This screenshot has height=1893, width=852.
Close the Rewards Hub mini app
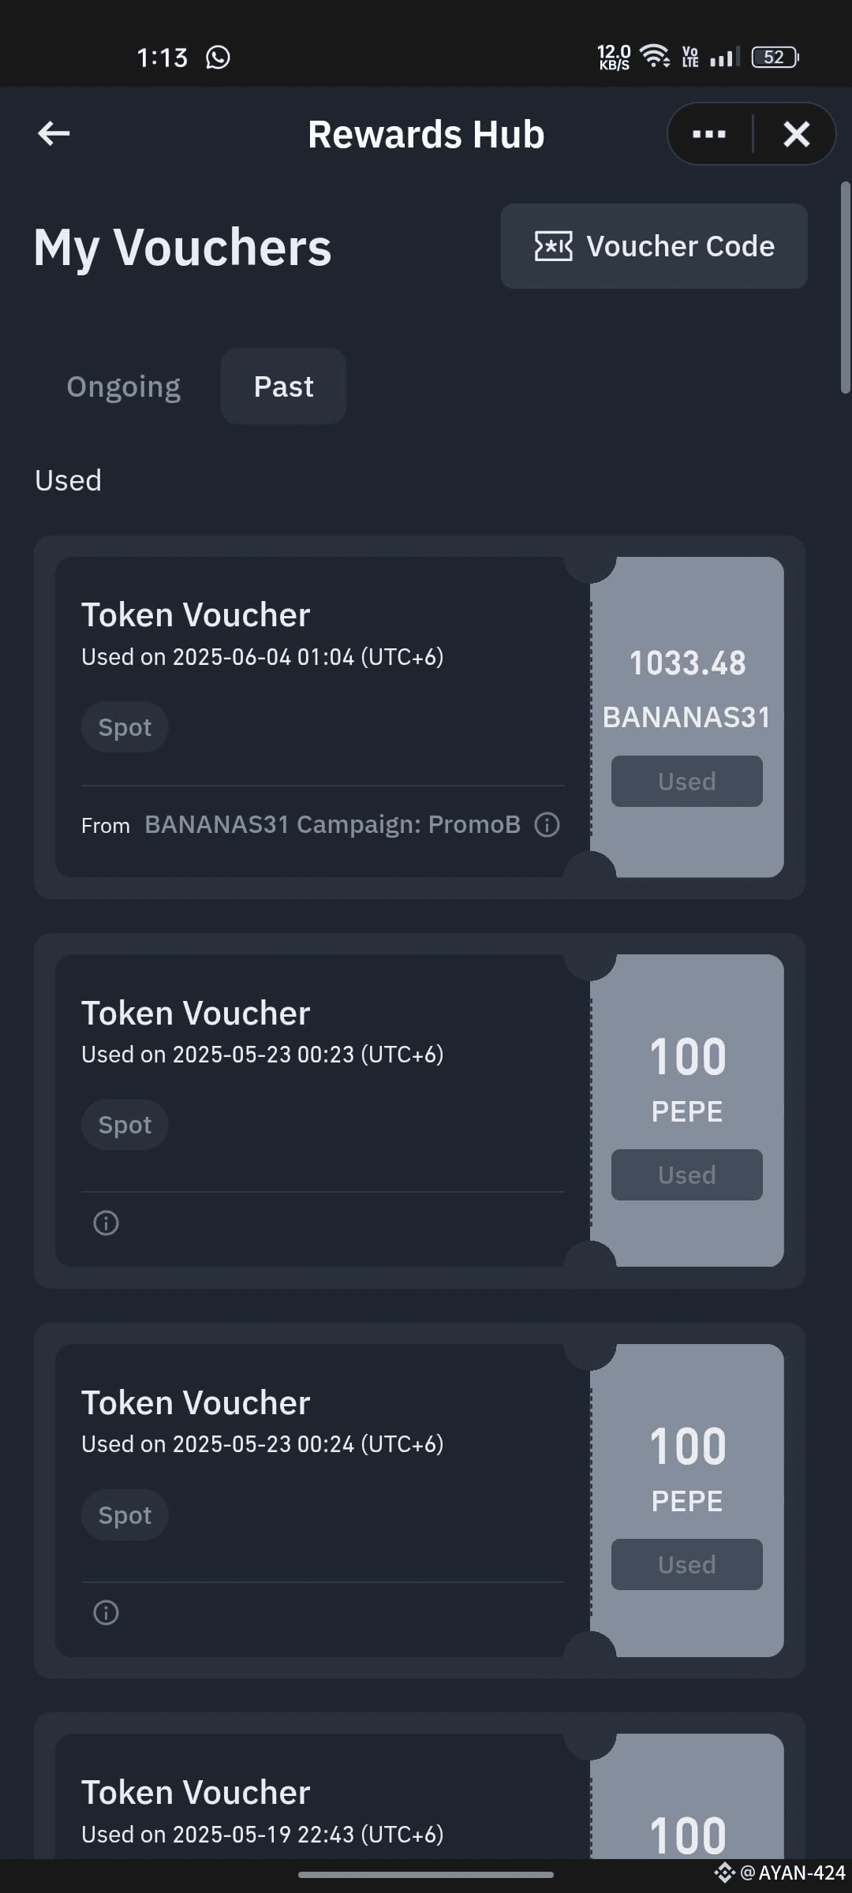tap(797, 134)
